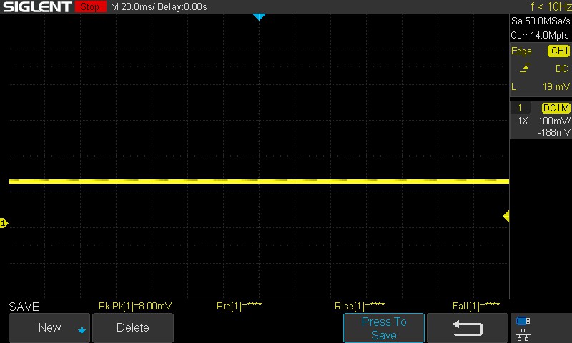The width and height of the screenshot is (572, 343).
Task: Click the Curr 14.0Mpts memory depth text
Action: (540, 35)
